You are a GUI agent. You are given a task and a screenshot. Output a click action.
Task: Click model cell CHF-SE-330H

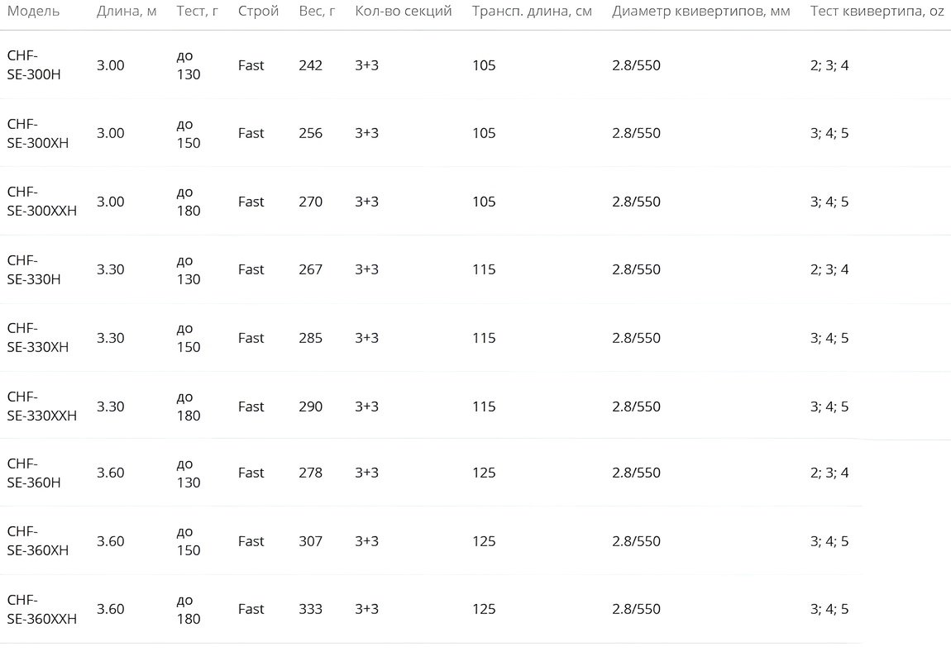(x=34, y=269)
